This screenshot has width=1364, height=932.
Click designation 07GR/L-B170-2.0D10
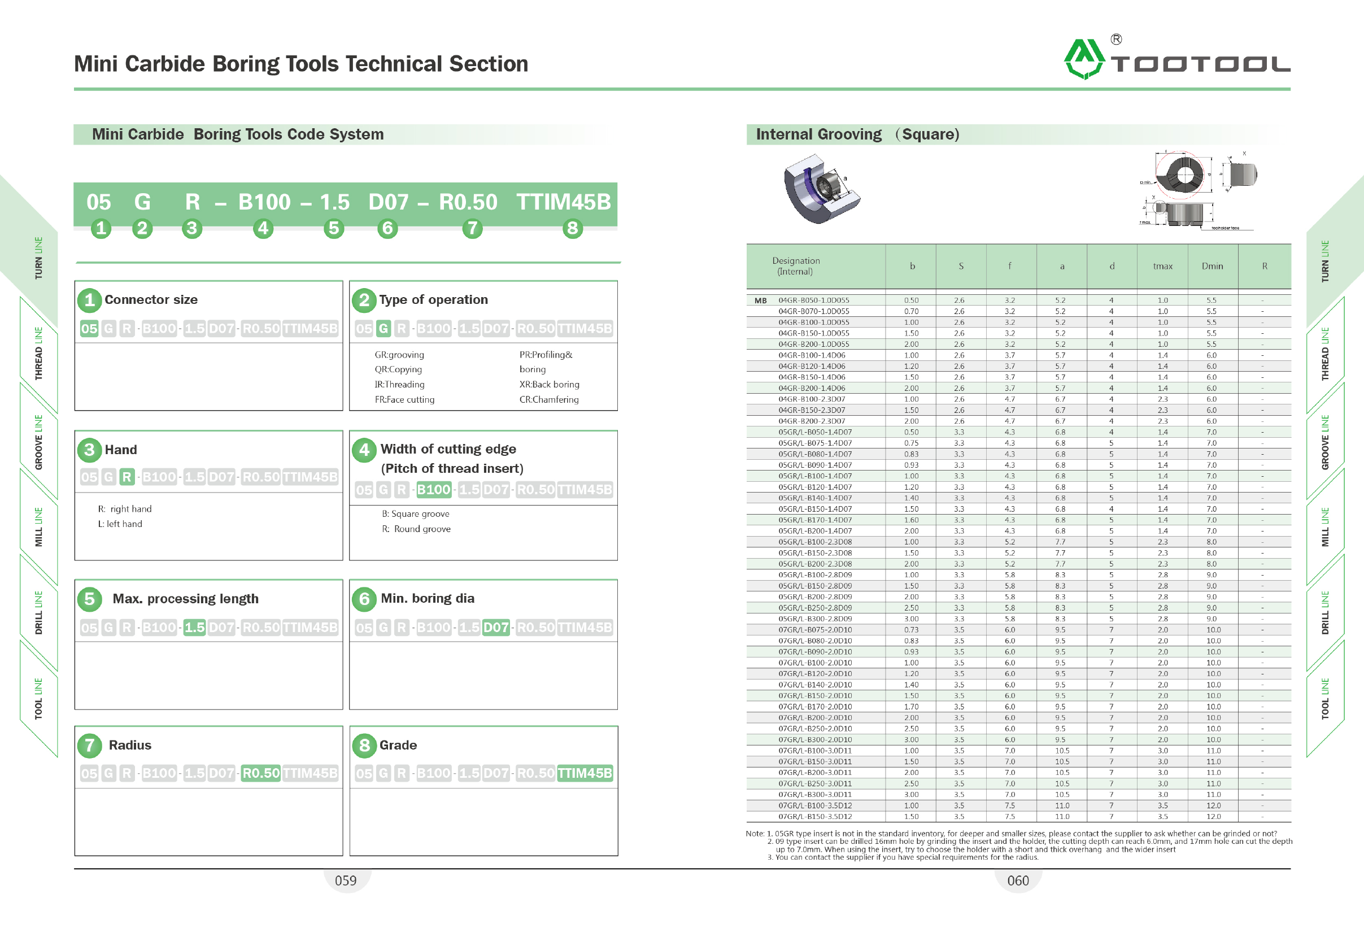(815, 707)
